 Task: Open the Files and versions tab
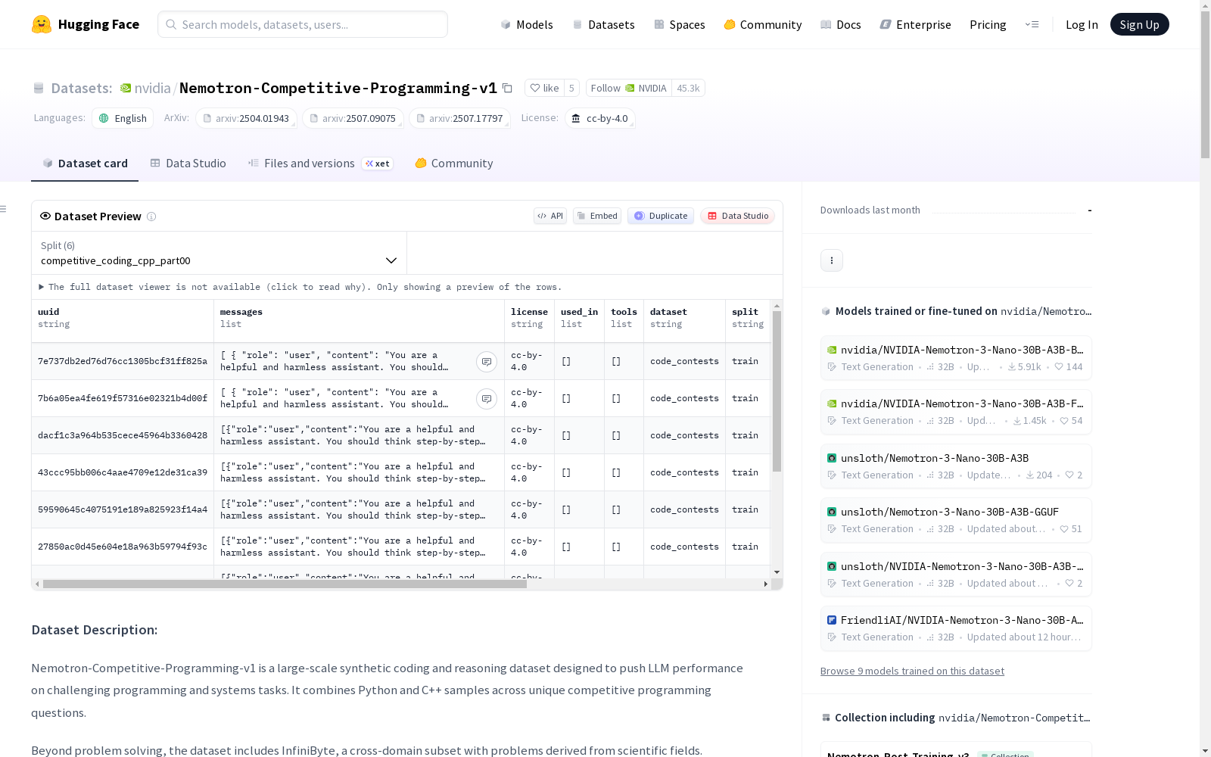point(320,164)
